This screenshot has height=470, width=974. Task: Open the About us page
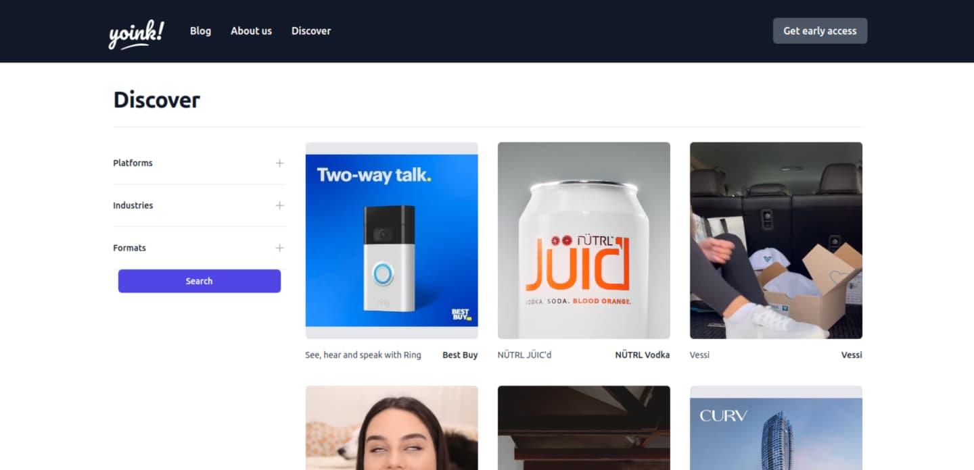251,31
